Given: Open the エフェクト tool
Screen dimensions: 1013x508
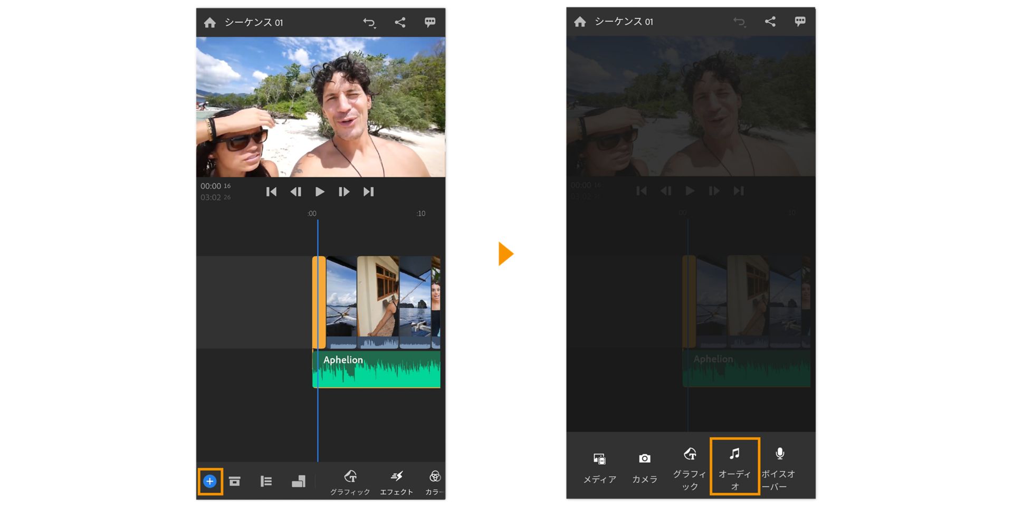Looking at the screenshot, I should click(397, 483).
